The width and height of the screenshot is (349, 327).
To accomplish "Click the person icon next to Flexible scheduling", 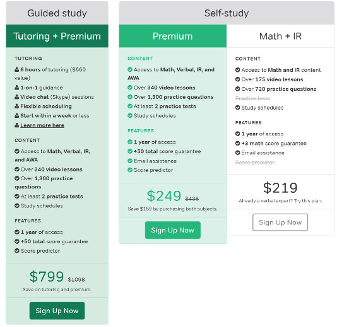I will coord(16,106).
